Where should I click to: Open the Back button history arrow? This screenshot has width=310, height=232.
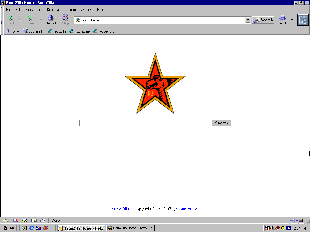pyautogui.click(x=20, y=20)
